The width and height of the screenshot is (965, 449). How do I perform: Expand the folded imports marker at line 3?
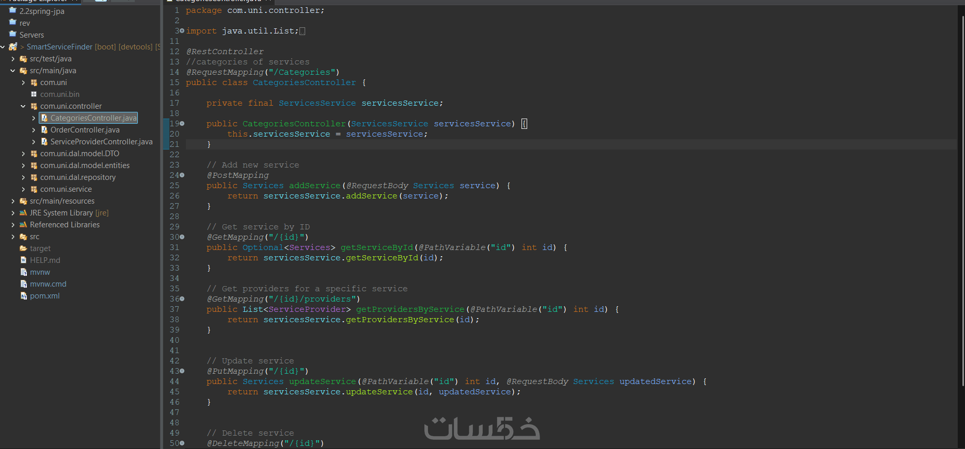(x=182, y=31)
